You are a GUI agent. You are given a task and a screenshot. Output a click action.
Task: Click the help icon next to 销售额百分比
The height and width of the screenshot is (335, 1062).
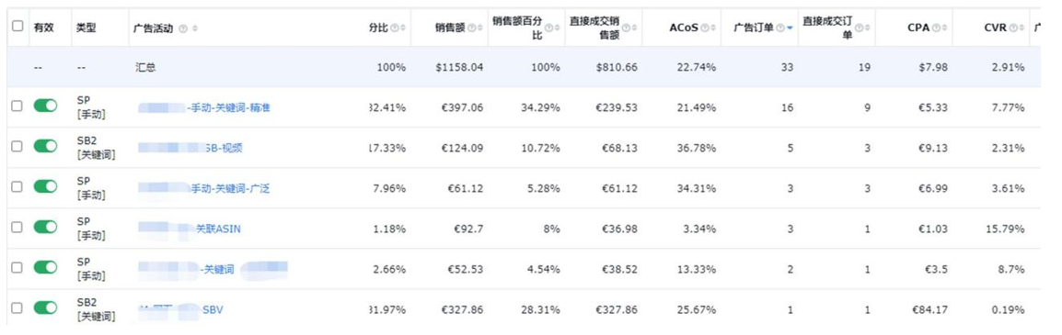(x=548, y=28)
